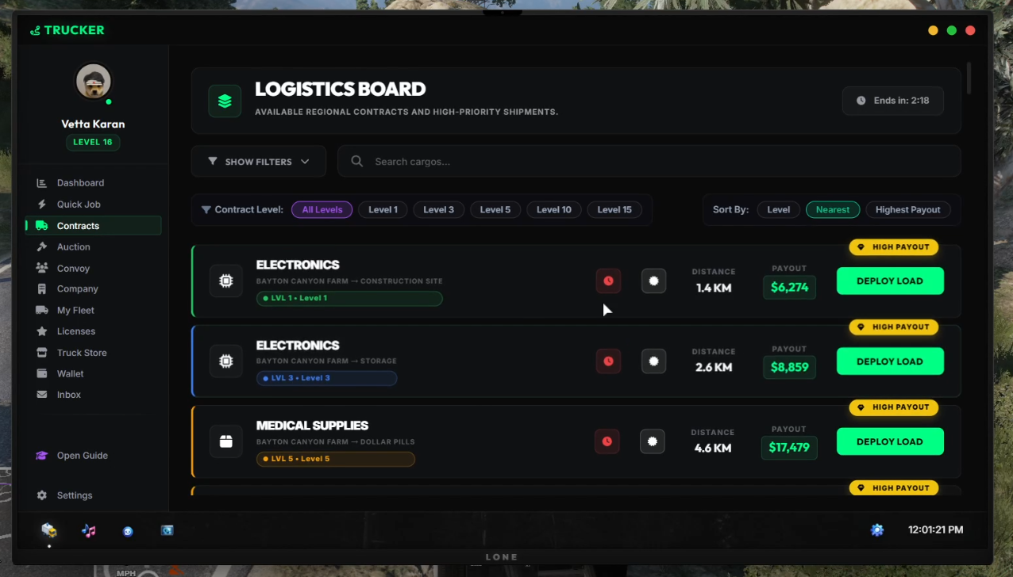Click the LVL 1 Level 1 badge
The image size is (1013, 577).
click(x=349, y=298)
